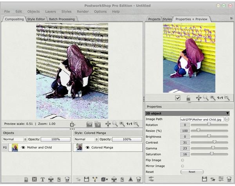Click the trash icon in Properties panel footer

click(x=229, y=179)
